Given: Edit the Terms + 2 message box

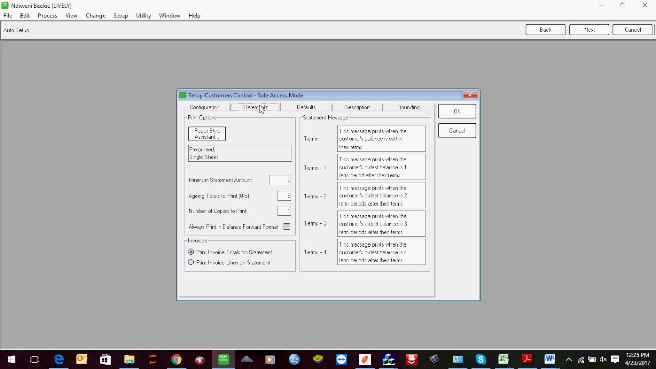Looking at the screenshot, I should pyautogui.click(x=381, y=196).
